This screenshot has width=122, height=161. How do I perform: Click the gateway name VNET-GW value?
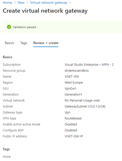coord(72,76)
